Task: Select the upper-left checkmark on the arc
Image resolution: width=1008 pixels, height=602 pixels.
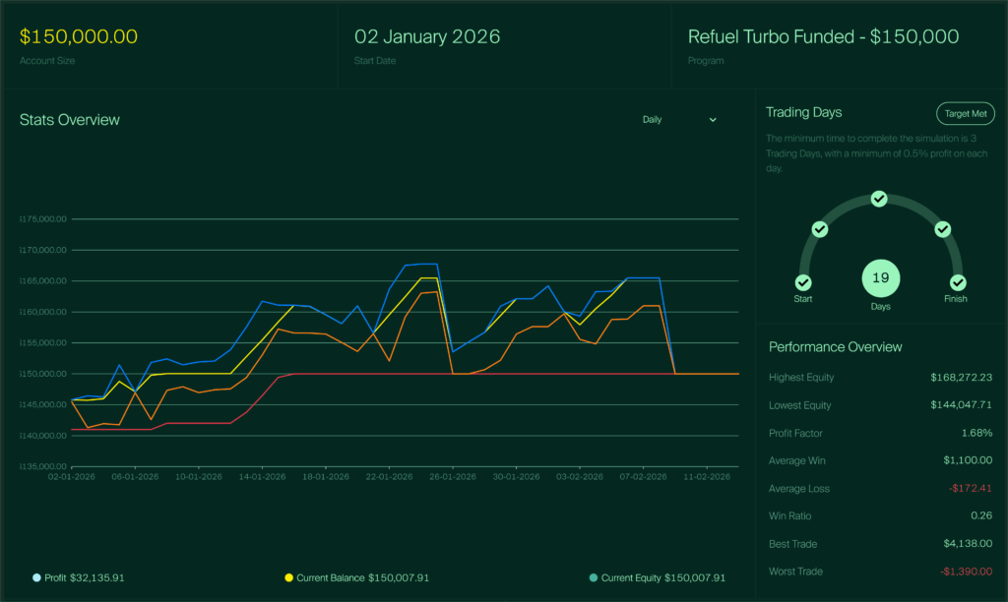Action: [x=819, y=229]
